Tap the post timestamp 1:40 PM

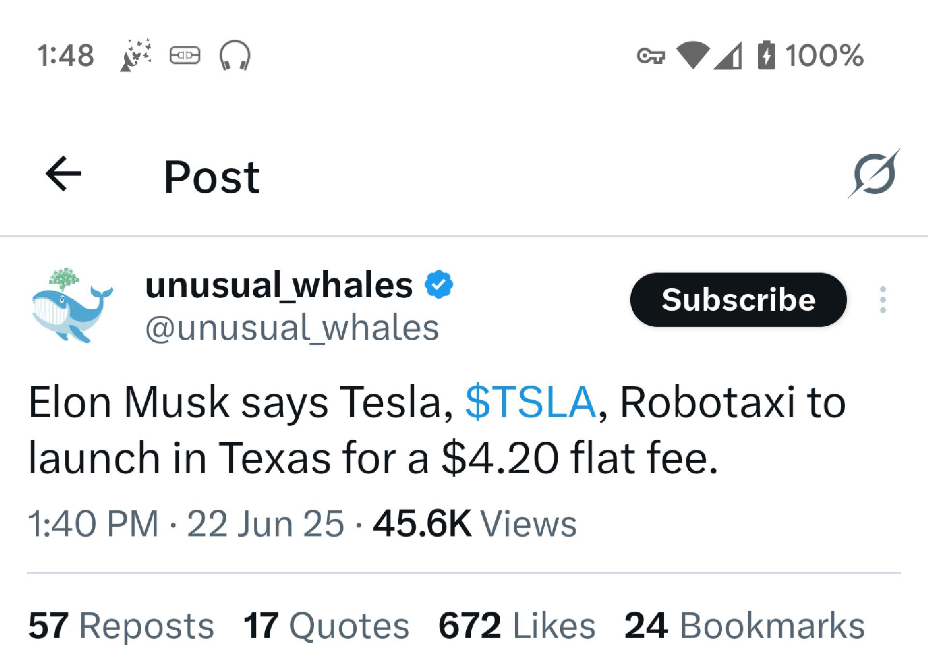(x=93, y=524)
